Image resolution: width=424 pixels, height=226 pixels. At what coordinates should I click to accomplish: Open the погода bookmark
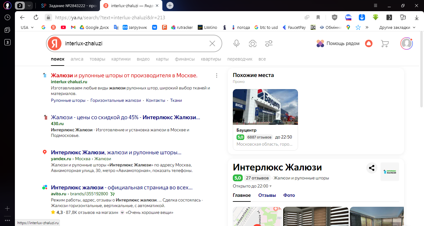click(x=241, y=27)
